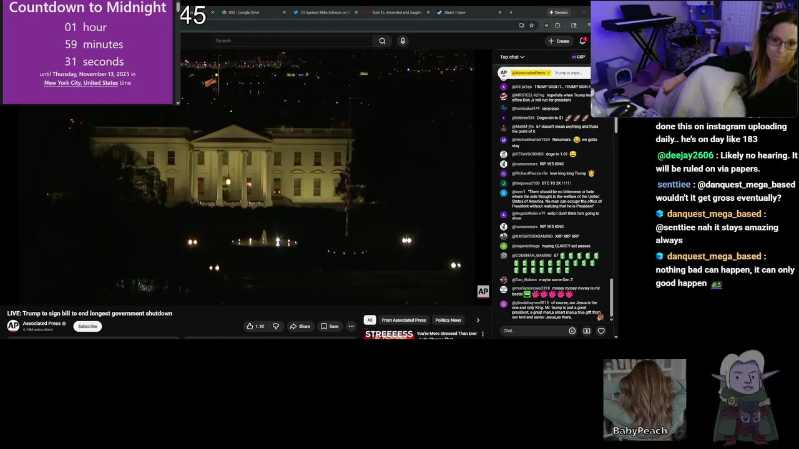Select Politics News chip

[x=448, y=320]
